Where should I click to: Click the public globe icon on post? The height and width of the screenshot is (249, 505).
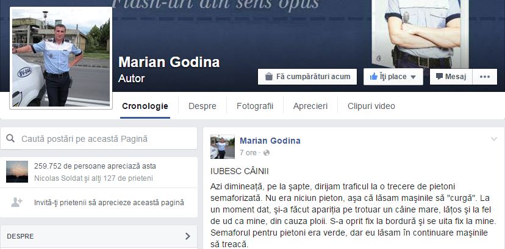[267, 153]
